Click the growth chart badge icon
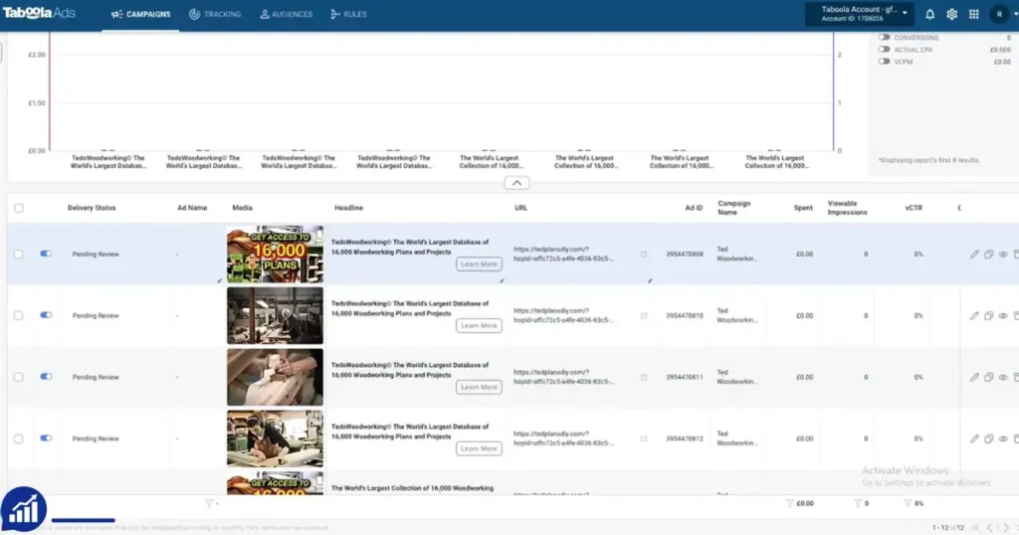The width and height of the screenshot is (1019, 535). pyautogui.click(x=24, y=510)
